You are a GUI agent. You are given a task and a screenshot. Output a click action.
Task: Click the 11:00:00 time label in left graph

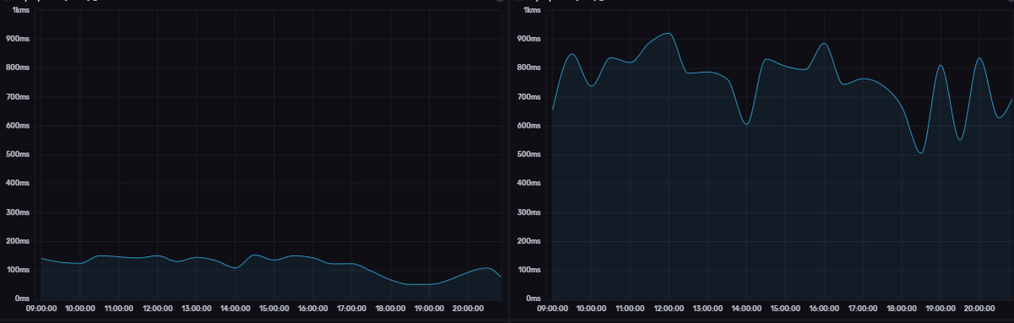(x=119, y=309)
